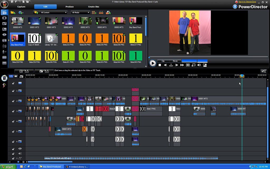This screenshot has width=270, height=169.
Task: Open the Title Room
Action: pyautogui.click(x=4, y=35)
